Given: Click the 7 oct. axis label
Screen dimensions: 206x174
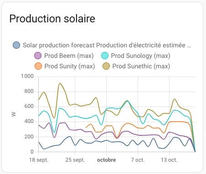Looking at the screenshot, I should [x=138, y=160].
